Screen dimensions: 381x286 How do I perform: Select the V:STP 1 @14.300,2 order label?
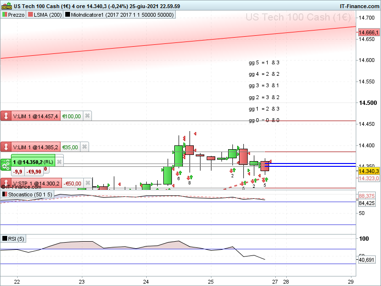[36, 183]
